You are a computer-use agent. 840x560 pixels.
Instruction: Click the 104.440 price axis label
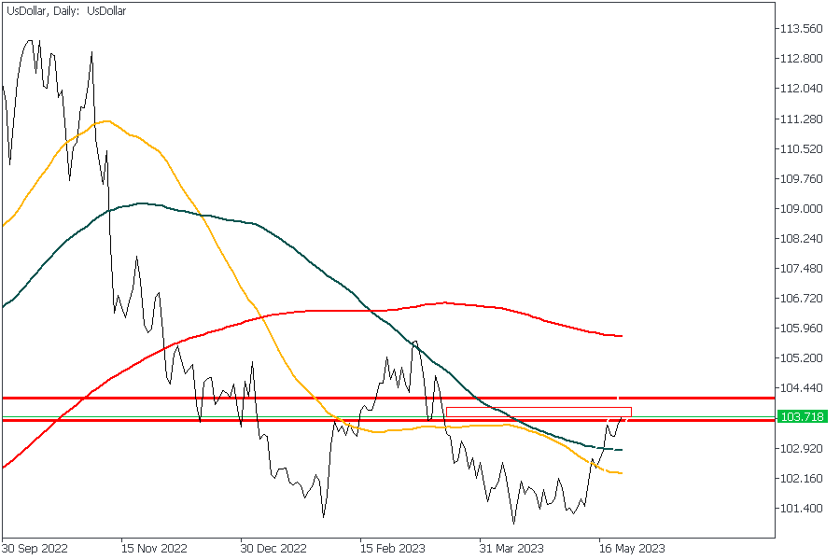pos(800,388)
